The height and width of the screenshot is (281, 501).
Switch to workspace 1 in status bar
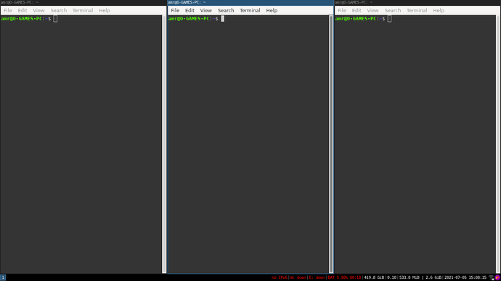pos(3,277)
